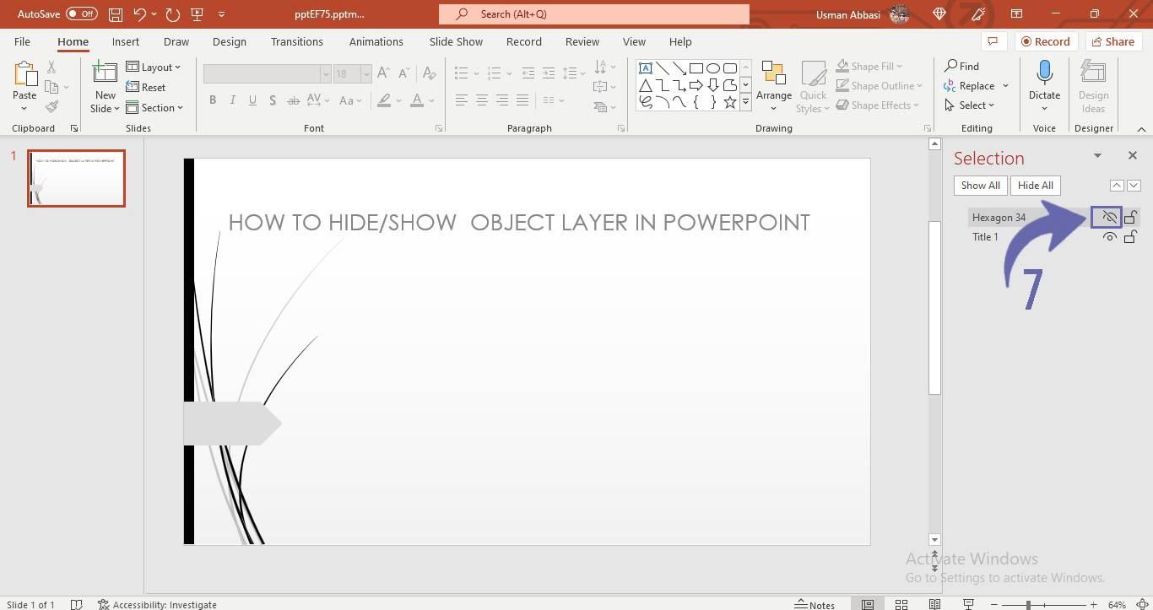
Task: Open Selection pane options dropdown arrow
Action: click(x=1097, y=156)
